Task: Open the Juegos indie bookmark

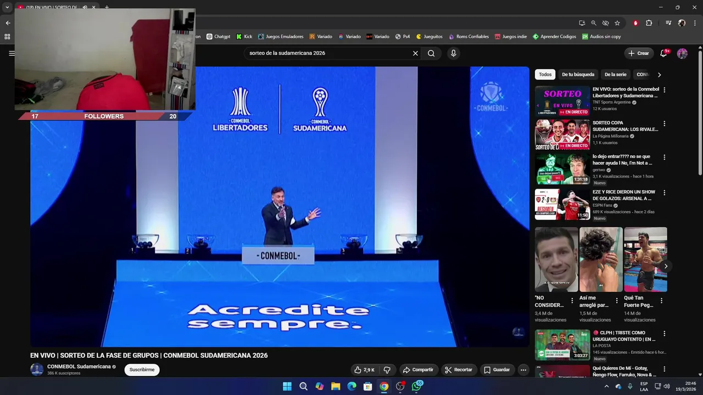Action: (511, 37)
